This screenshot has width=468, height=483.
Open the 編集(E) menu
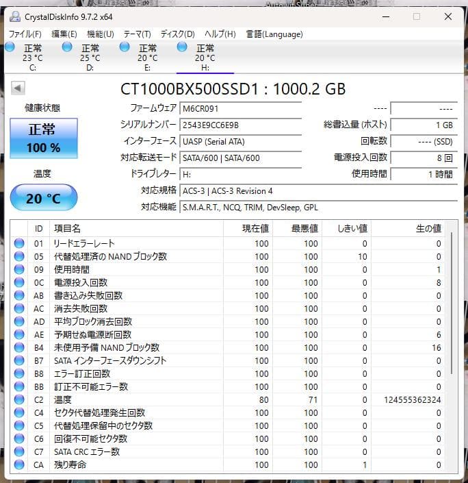click(x=64, y=34)
